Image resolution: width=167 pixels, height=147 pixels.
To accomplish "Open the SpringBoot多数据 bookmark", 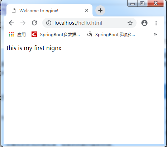I will click(x=56, y=34).
